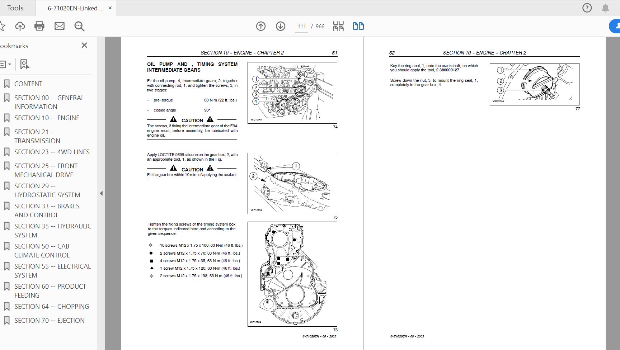Open SECTION 33 -- BRAKES AND CONTROL bookmark

[x=47, y=211]
